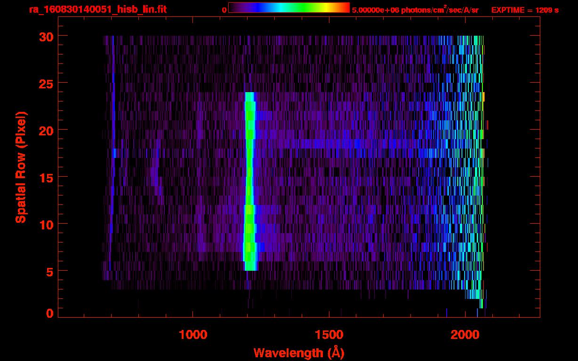The height and width of the screenshot is (361, 578).
Task: Click the y-axis tick label 0
Action: [x=50, y=314]
